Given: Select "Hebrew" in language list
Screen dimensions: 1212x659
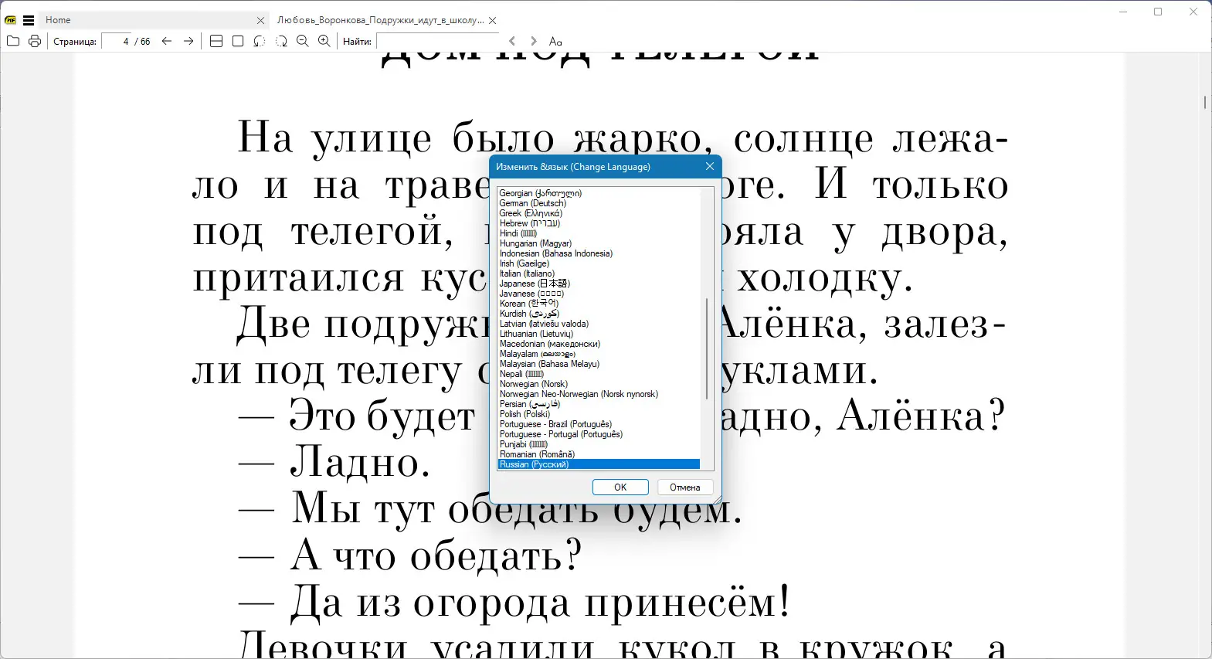Looking at the screenshot, I should point(598,223).
